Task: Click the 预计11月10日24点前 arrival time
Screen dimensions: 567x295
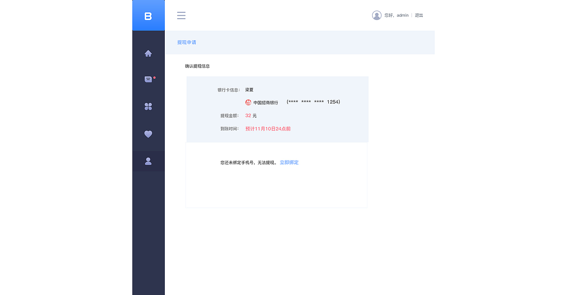Action: 268,129
